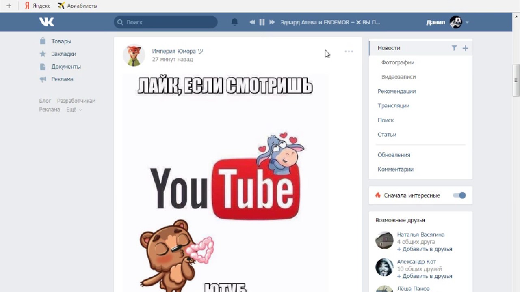Go to Товары in left menu
The width and height of the screenshot is (520, 292).
[61, 41]
